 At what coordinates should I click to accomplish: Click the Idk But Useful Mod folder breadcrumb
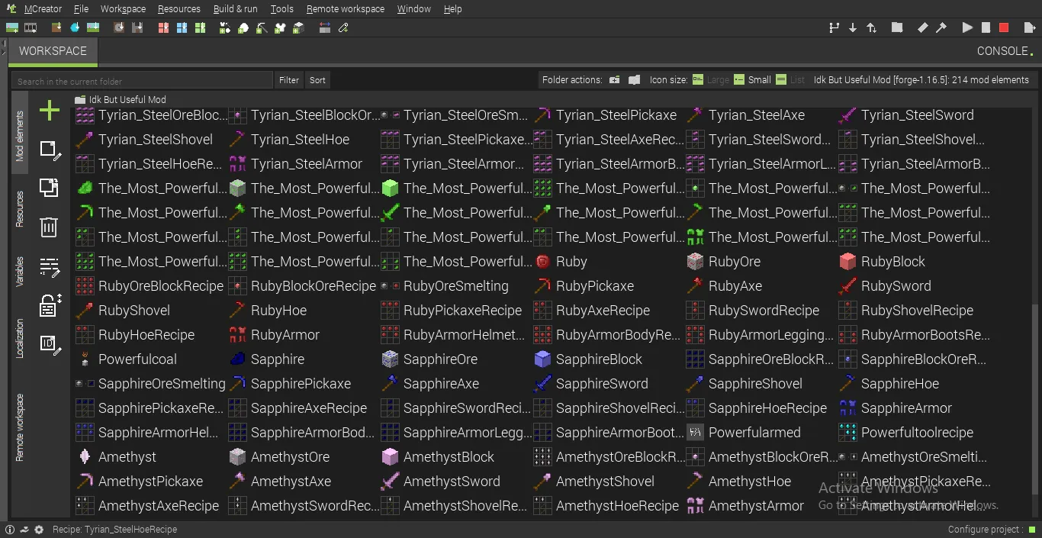121,100
